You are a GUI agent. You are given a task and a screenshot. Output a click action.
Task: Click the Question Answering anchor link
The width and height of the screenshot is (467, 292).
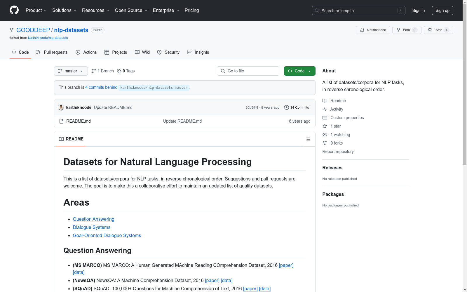94,219
